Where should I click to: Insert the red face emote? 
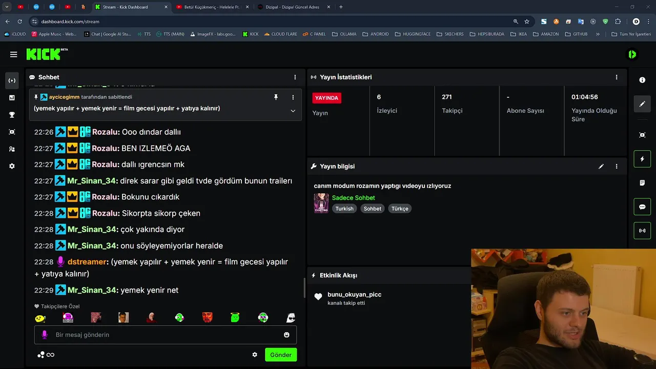pos(207,318)
